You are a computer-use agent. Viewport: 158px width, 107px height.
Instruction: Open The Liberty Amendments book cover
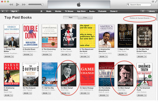[x=107, y=74]
